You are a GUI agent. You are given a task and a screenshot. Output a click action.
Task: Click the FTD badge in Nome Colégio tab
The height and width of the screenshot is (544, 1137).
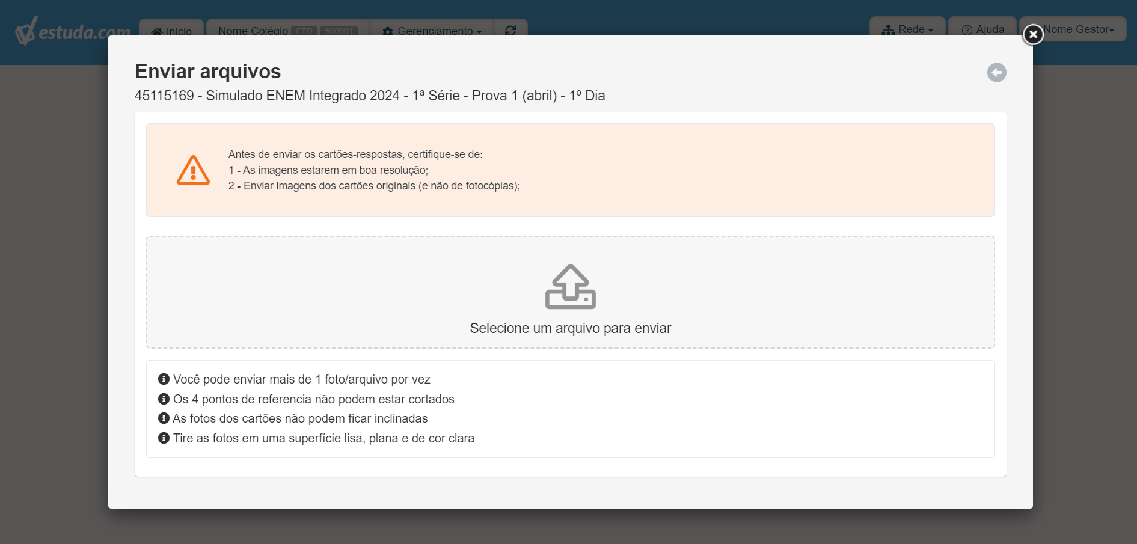click(x=304, y=31)
